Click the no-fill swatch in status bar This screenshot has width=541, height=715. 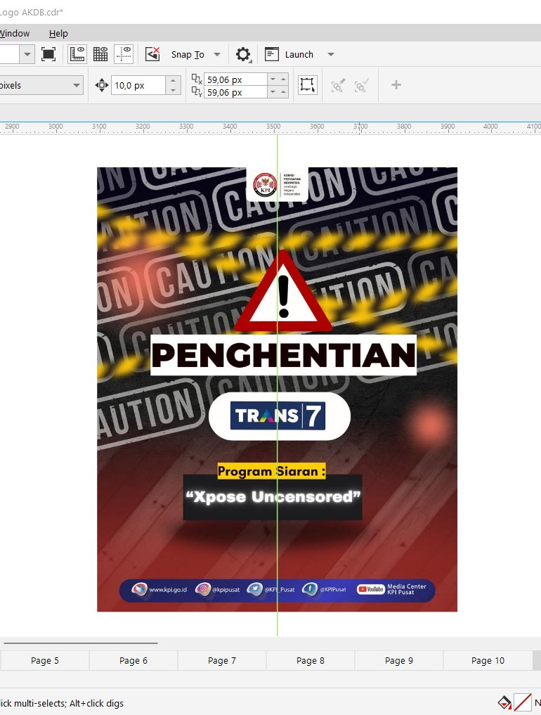tap(522, 702)
